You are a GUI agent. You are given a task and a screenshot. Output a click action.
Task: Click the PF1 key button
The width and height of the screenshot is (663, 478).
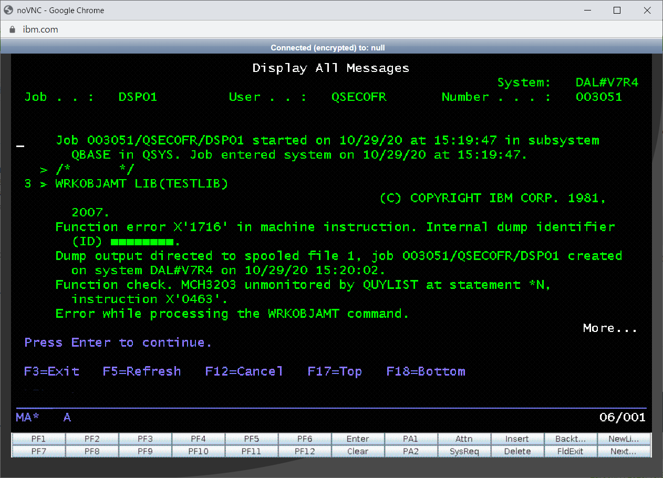pyautogui.click(x=38, y=439)
